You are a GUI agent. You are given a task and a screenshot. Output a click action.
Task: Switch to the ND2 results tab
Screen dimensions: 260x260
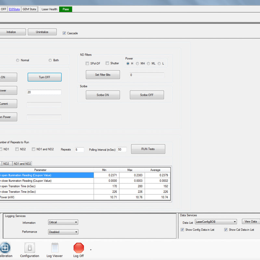[7, 164]
